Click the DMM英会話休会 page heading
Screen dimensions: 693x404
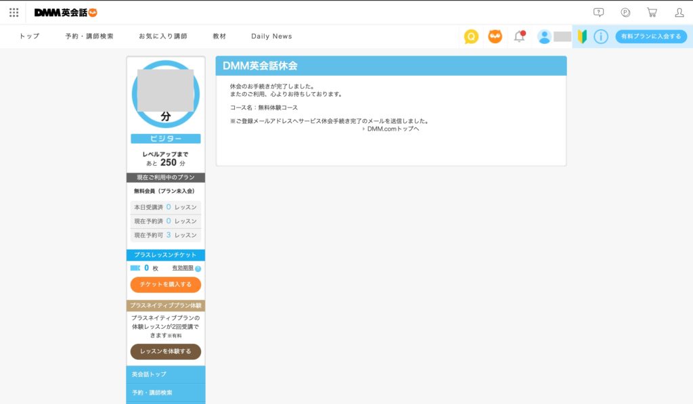pyautogui.click(x=260, y=66)
